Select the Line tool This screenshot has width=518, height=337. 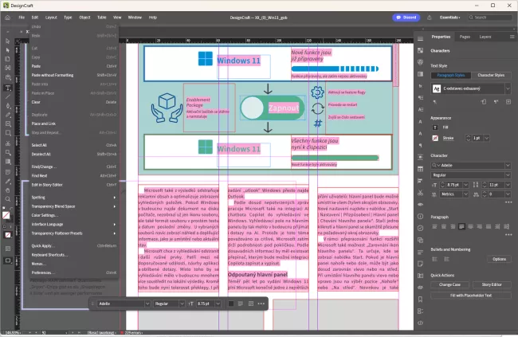(8, 97)
